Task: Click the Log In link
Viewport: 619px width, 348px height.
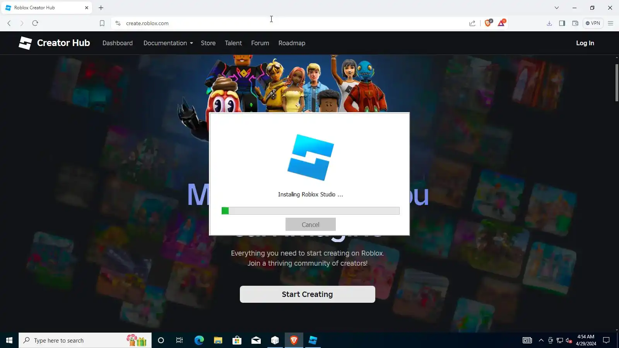Action: pos(585,43)
